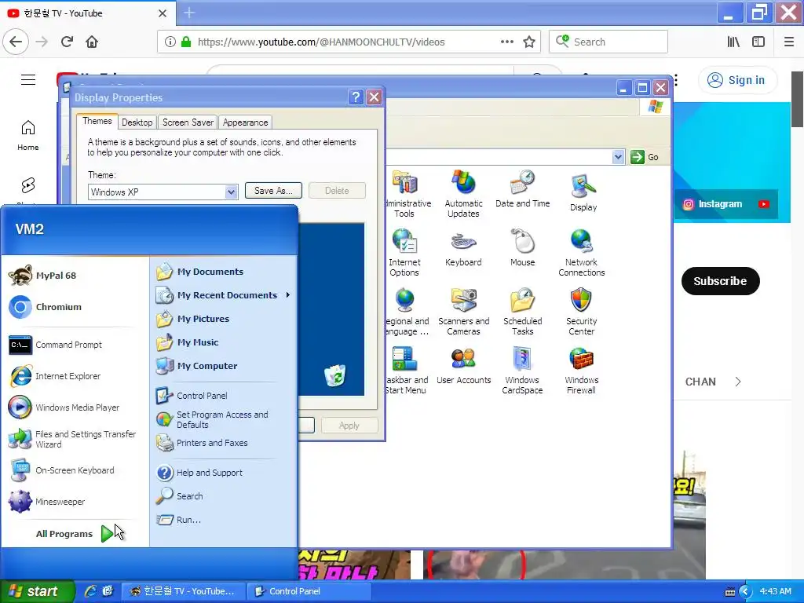Expand All Programs menu

pos(75,534)
